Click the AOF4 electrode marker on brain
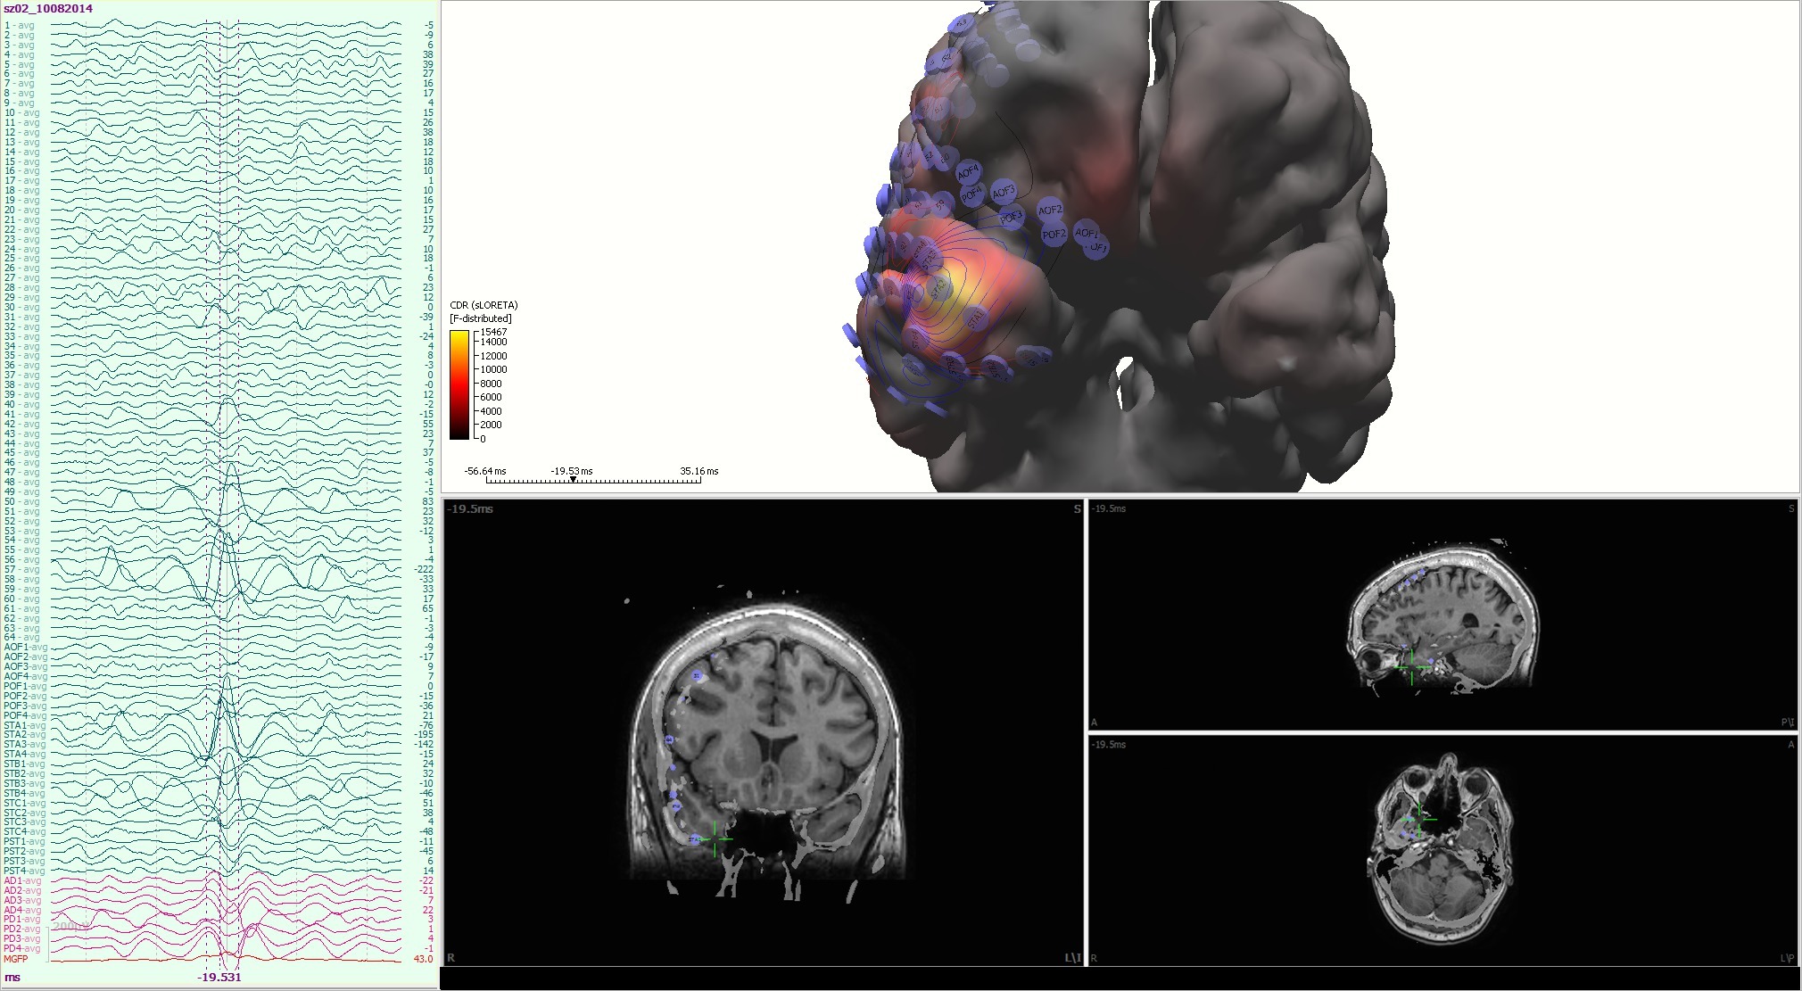This screenshot has width=1802, height=991. pyautogui.click(x=968, y=171)
